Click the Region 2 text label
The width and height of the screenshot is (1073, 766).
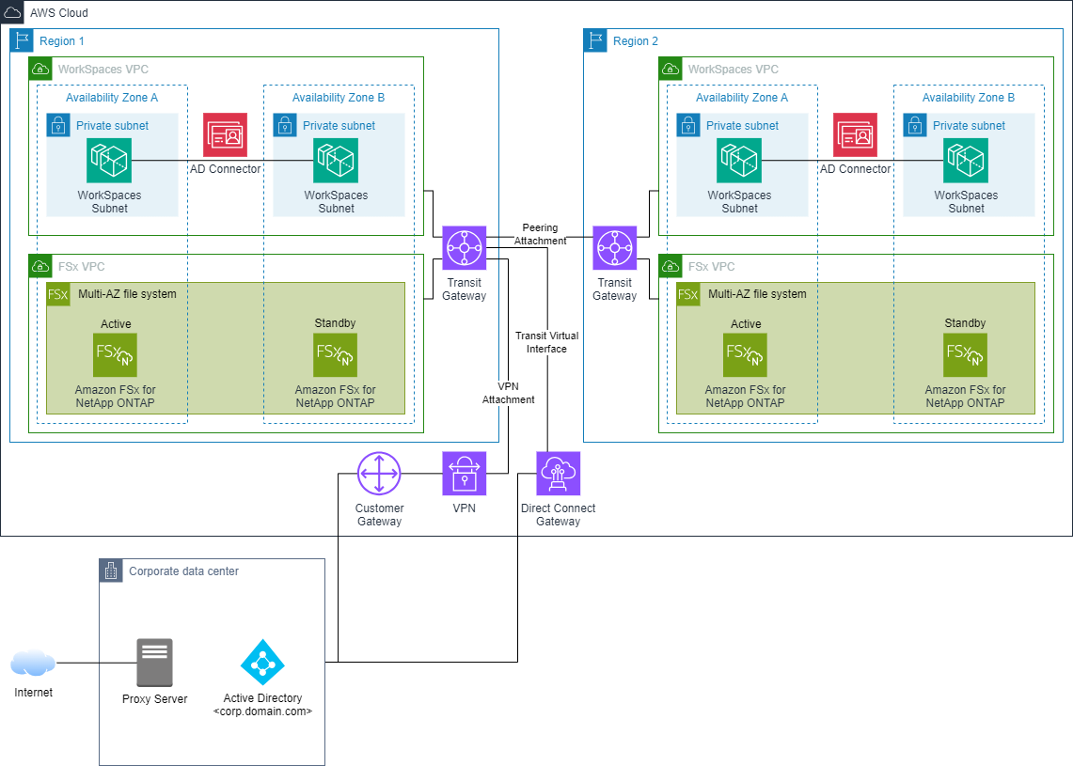[x=635, y=41]
